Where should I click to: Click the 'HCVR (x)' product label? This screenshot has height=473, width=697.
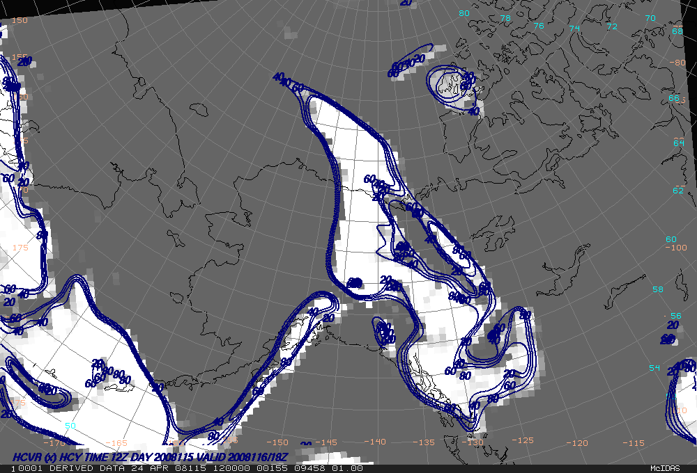pos(34,457)
